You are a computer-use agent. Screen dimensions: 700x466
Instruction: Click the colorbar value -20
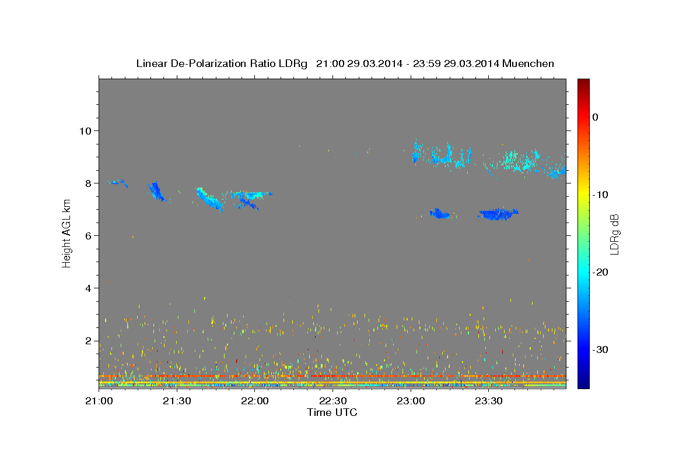click(x=600, y=272)
